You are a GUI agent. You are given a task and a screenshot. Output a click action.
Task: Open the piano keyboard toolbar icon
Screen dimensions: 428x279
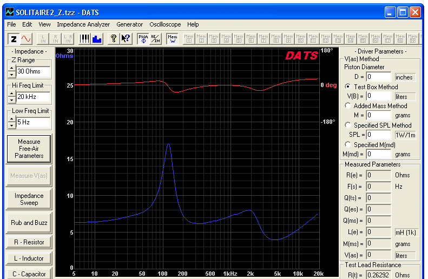pos(84,39)
